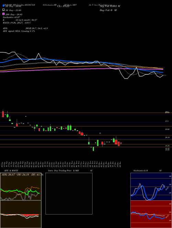172x228 pixels.
Task: Click the last red candlestick on the chart
Action: (121, 143)
